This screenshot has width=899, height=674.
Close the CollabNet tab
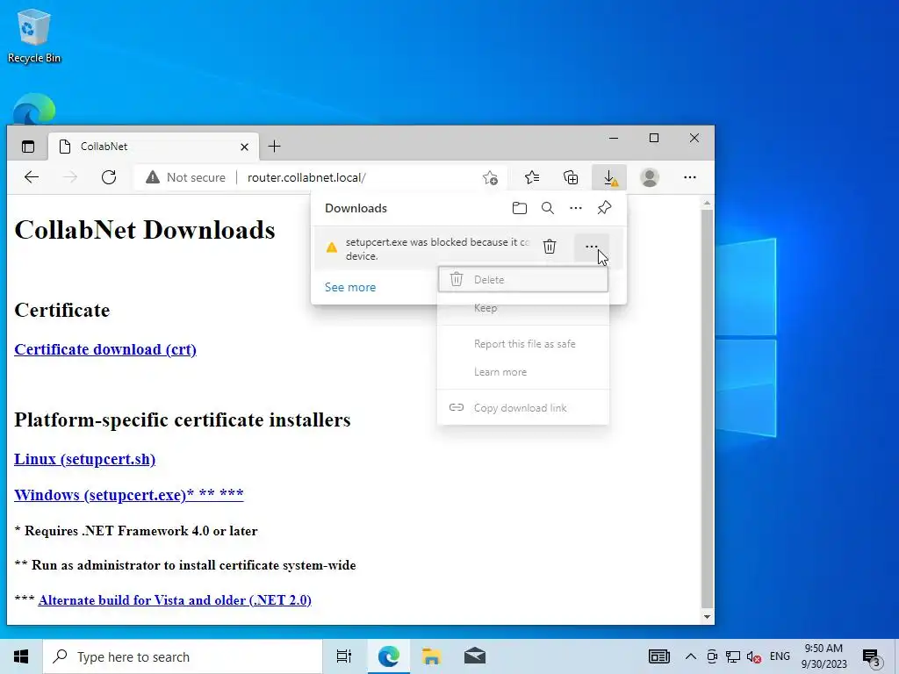click(244, 147)
